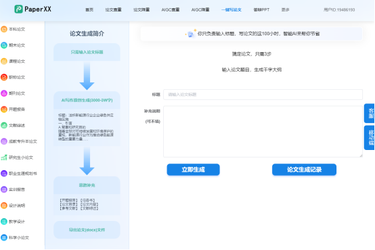Image resolution: width=375 pixels, height=250 pixels.
Task: Click the 导出论文[docx]文件 step box
Action: coord(87,230)
